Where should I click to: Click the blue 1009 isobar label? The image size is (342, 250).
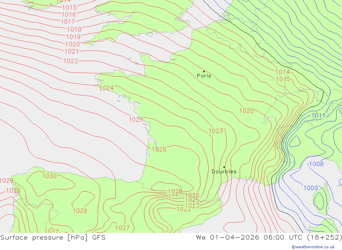[311, 188]
